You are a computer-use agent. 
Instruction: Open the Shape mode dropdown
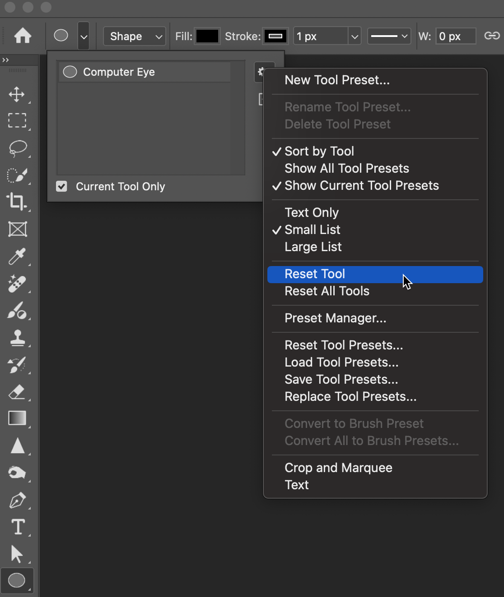click(x=134, y=36)
